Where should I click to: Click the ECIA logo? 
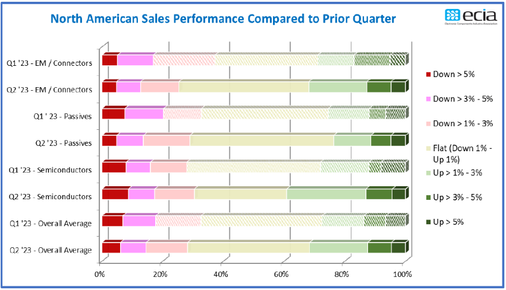tap(471, 17)
